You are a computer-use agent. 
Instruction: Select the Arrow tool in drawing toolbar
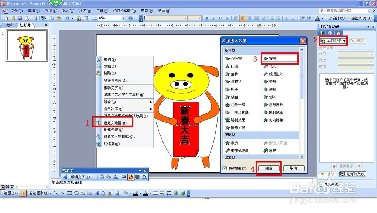pyautogui.click(x=63, y=193)
